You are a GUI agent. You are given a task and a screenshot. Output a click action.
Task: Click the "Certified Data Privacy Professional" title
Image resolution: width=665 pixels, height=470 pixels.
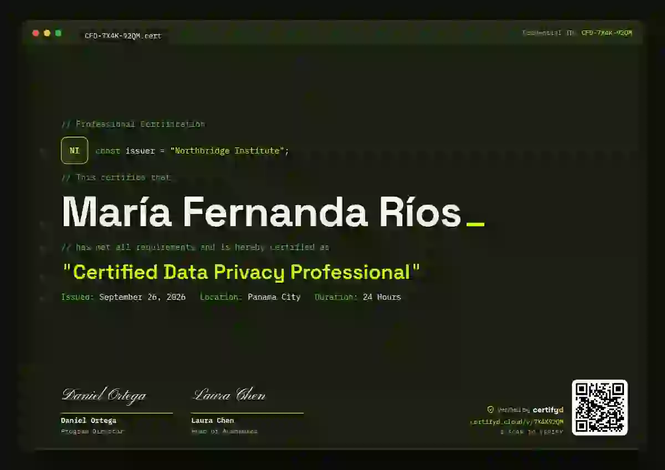click(241, 272)
